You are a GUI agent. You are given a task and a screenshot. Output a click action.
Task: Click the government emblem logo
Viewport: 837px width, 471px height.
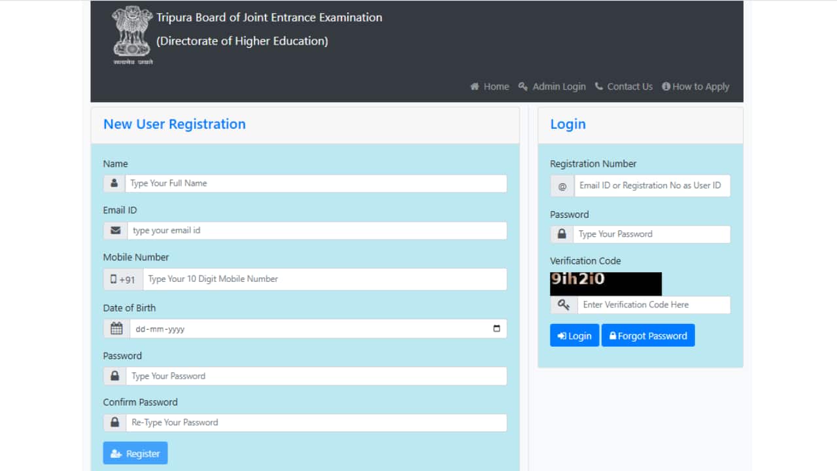point(132,35)
